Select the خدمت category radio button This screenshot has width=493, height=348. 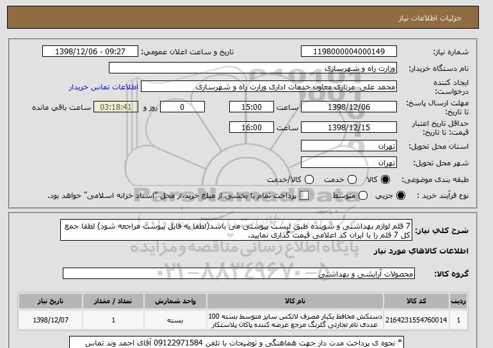coord(352,179)
